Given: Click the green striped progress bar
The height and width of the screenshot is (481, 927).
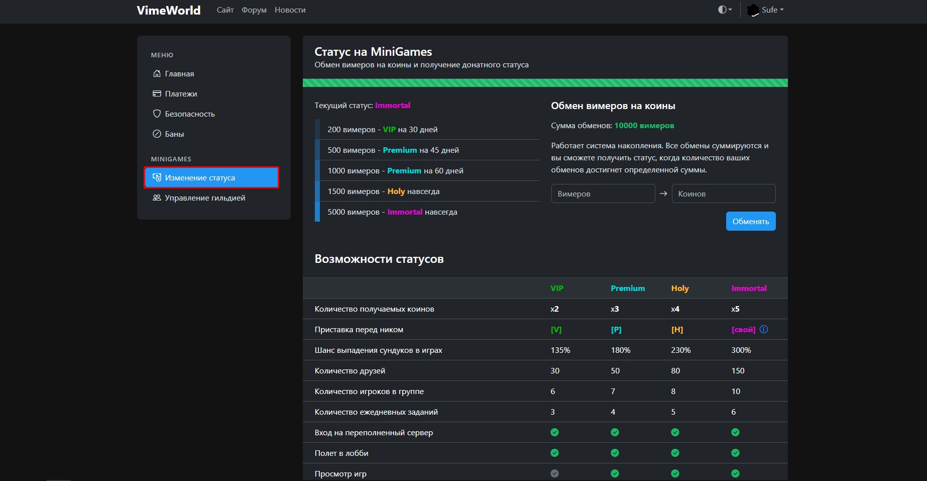Looking at the screenshot, I should click(x=545, y=83).
